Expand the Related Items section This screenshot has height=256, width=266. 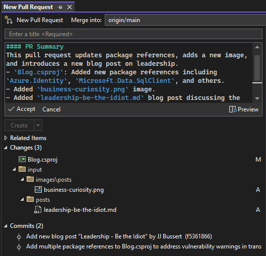(6, 138)
